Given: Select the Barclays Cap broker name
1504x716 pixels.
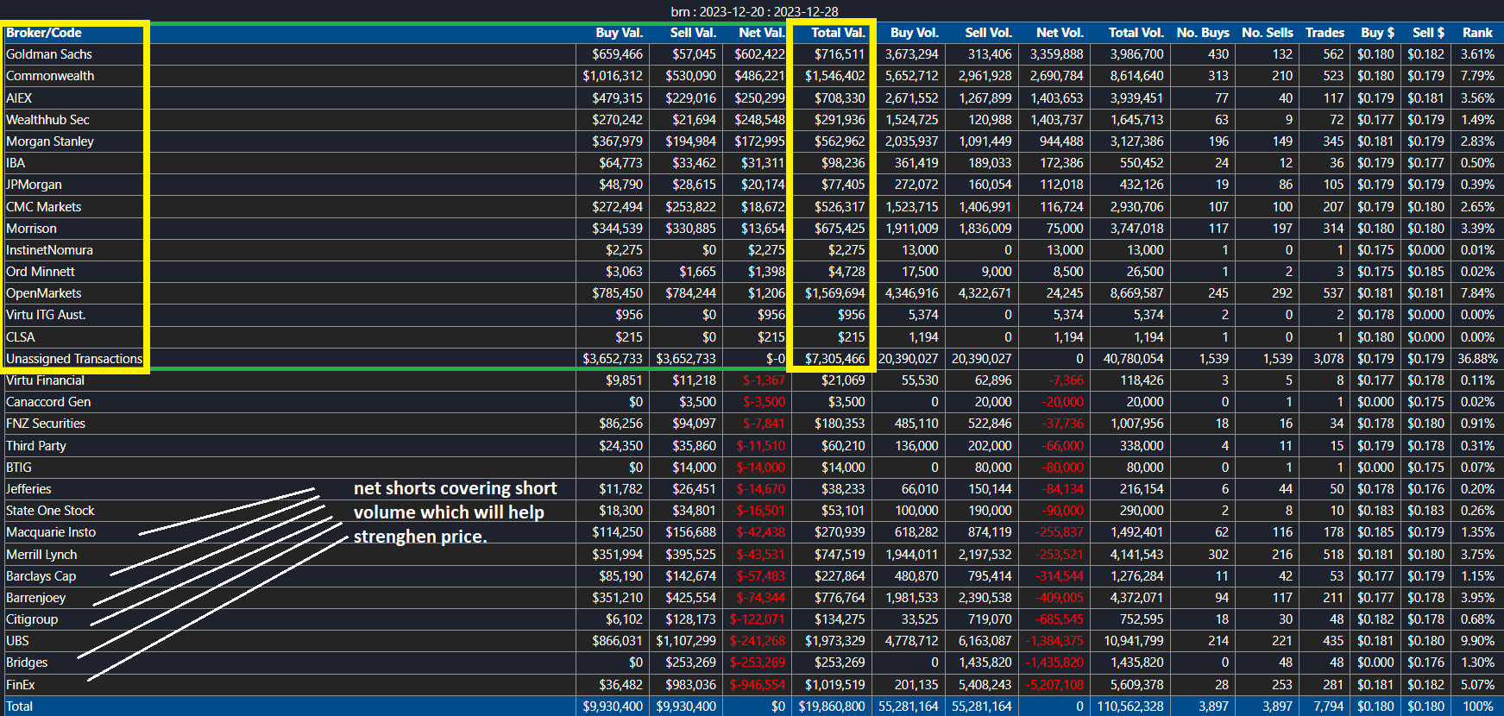Looking at the screenshot, I should [x=41, y=576].
